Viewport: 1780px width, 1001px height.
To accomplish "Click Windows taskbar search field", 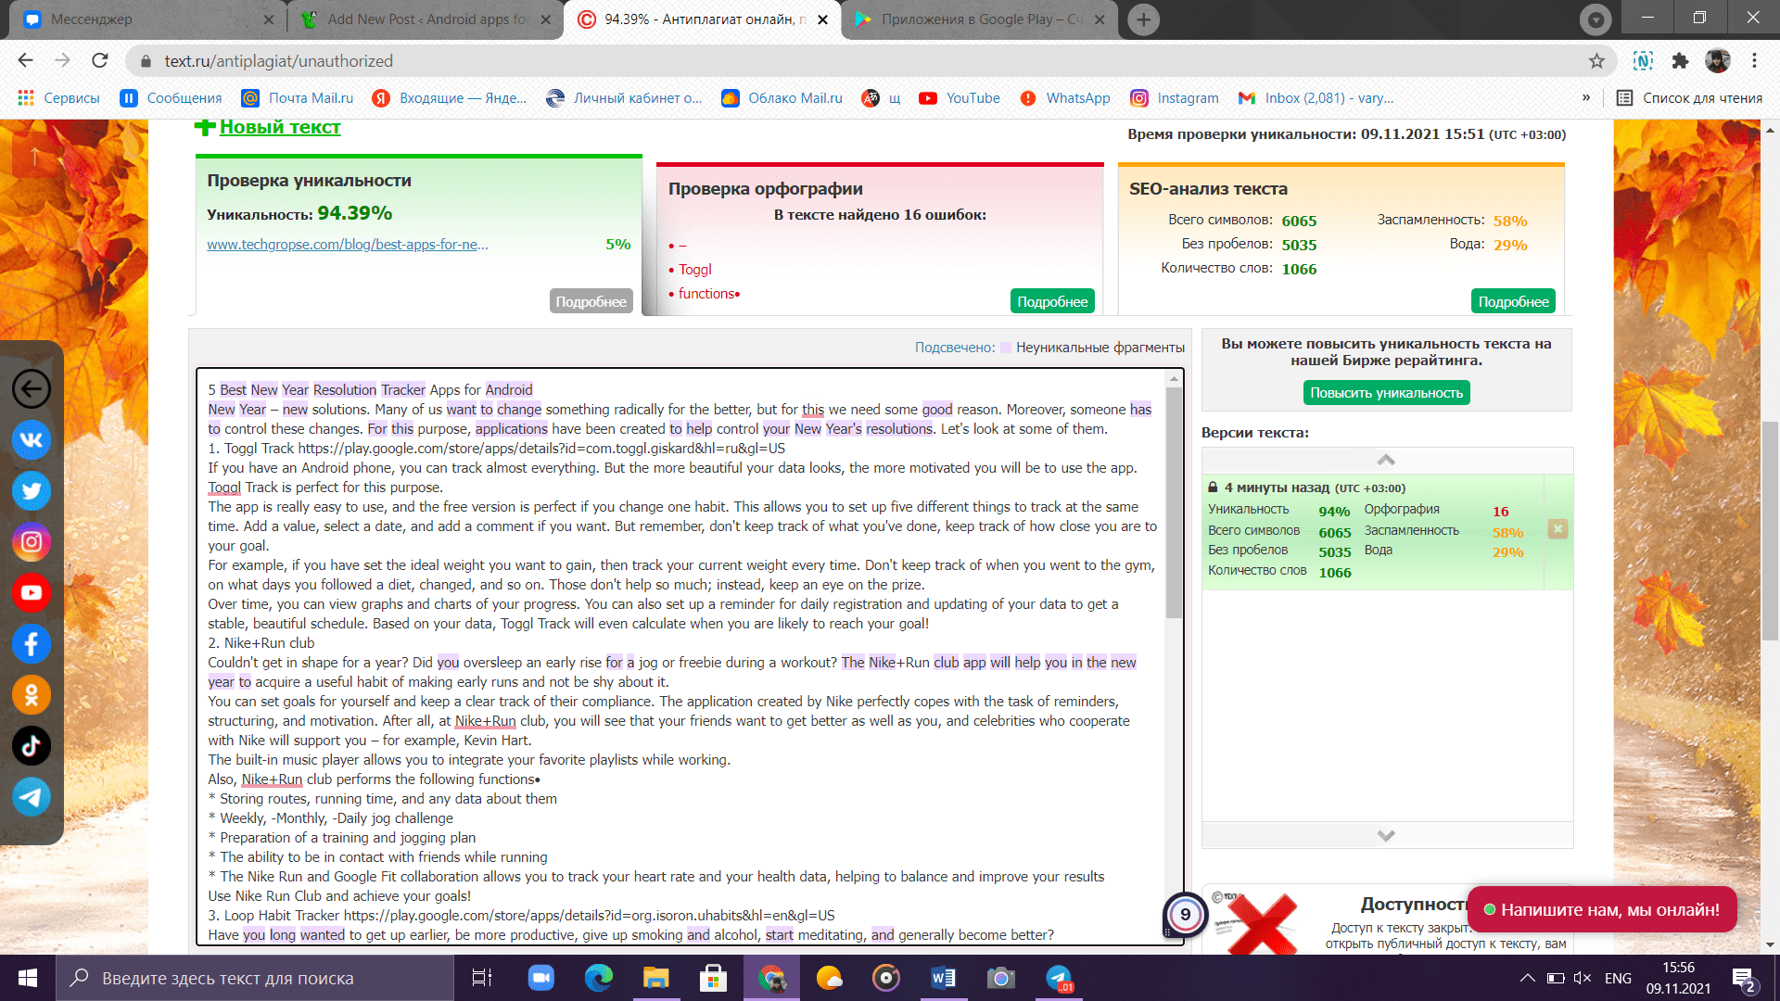I will click(x=255, y=978).
